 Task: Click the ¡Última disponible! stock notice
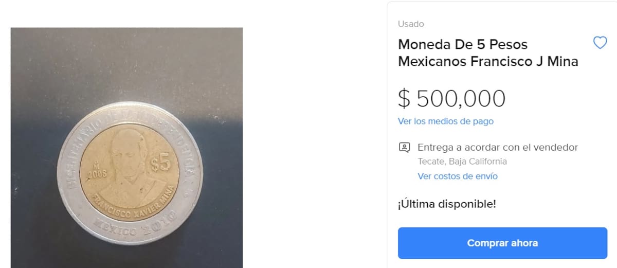point(447,204)
